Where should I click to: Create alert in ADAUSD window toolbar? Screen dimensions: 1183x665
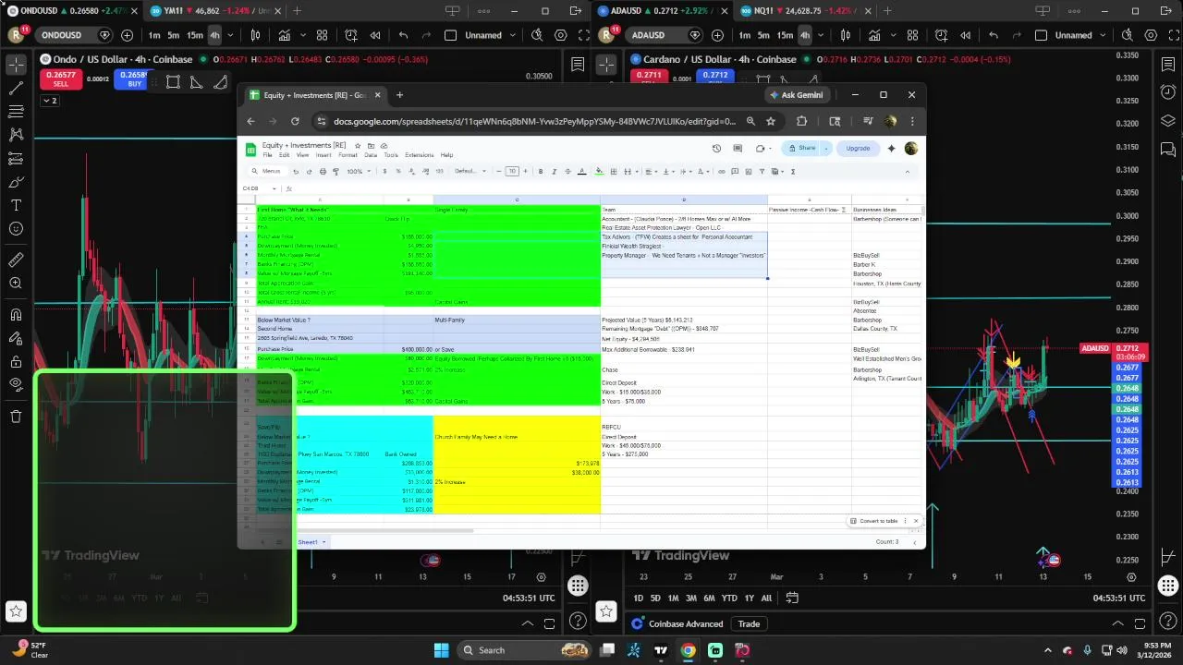(942, 35)
